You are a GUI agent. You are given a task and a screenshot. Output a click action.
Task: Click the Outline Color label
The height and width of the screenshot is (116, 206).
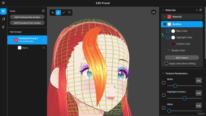click(x=183, y=44)
